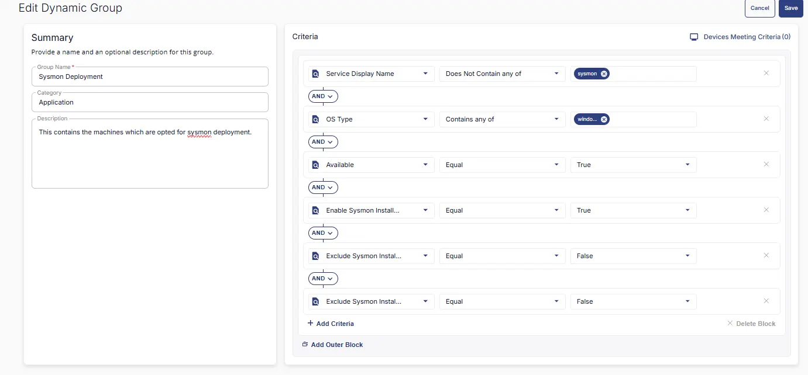This screenshot has height=375, width=808.
Task: Remove the sysmon chip from Service Display Name
Action: [x=604, y=74]
